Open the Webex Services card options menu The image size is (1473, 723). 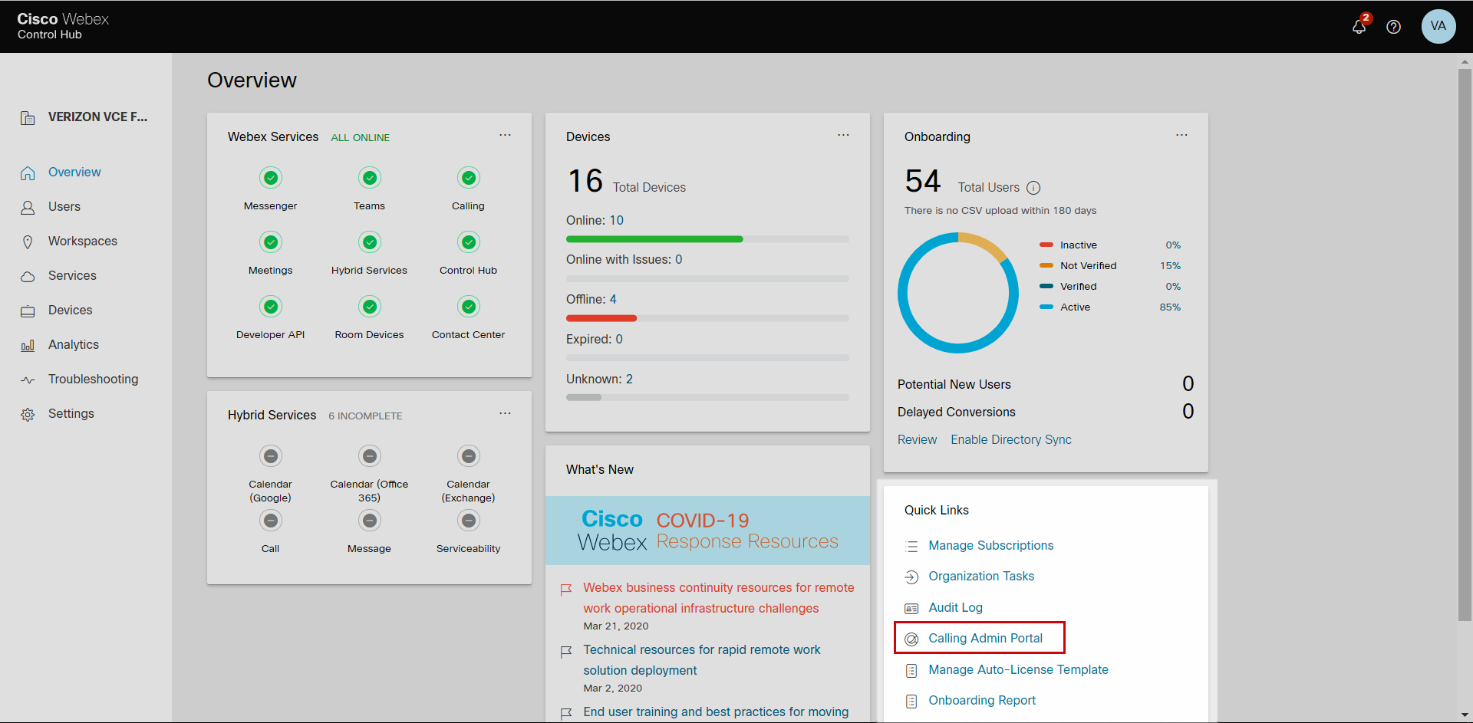pos(505,135)
